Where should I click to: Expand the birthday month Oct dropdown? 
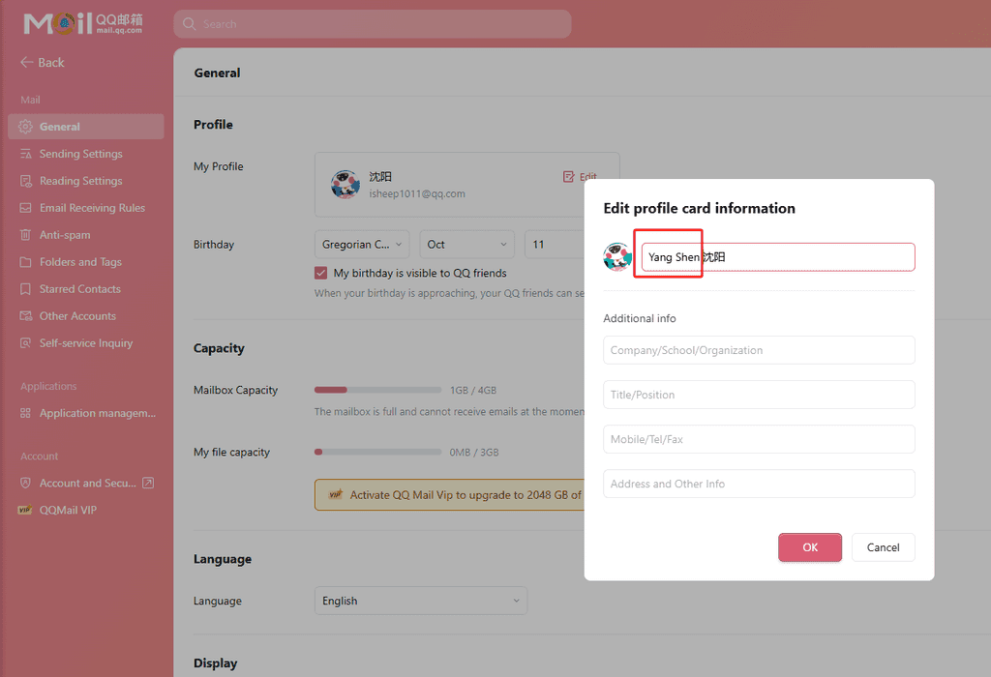pos(467,245)
